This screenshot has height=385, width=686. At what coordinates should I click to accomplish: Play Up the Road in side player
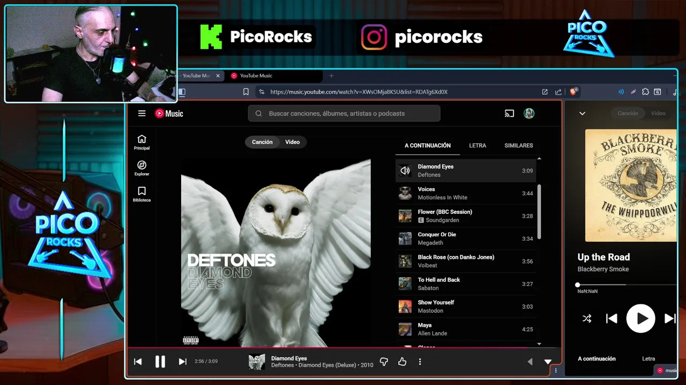pyautogui.click(x=641, y=319)
